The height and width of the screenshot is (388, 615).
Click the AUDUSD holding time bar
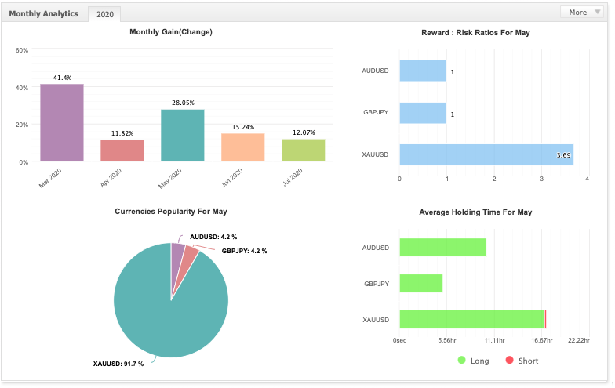coord(443,248)
